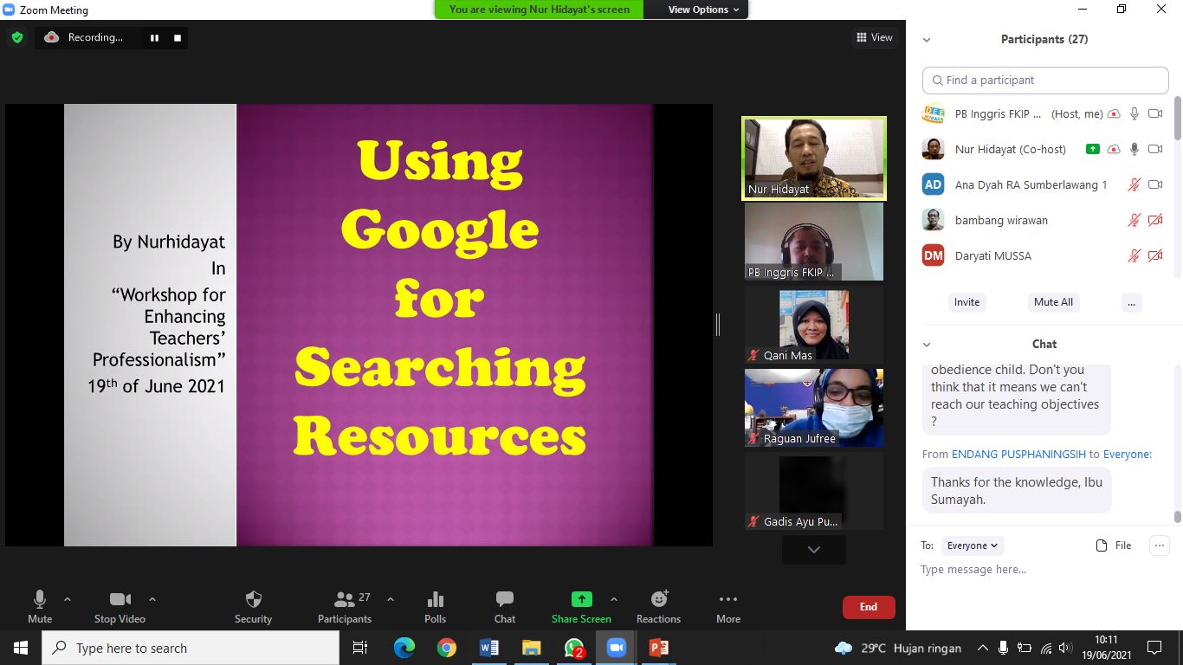Open chat's three-dot more options menu
The image size is (1183, 665).
pyautogui.click(x=1159, y=546)
